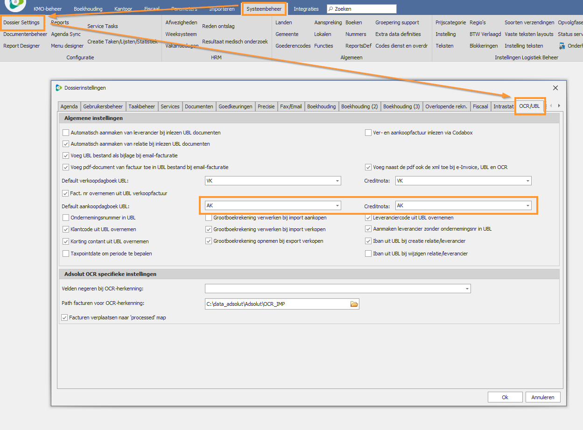
Task: Untick Facturen verplaatsen naar 'processed' map
Action: (x=64, y=317)
